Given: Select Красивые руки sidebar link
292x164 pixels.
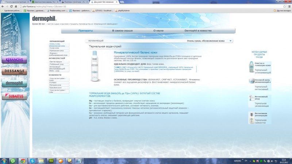Looking at the screenshot, I should (x=59, y=87).
